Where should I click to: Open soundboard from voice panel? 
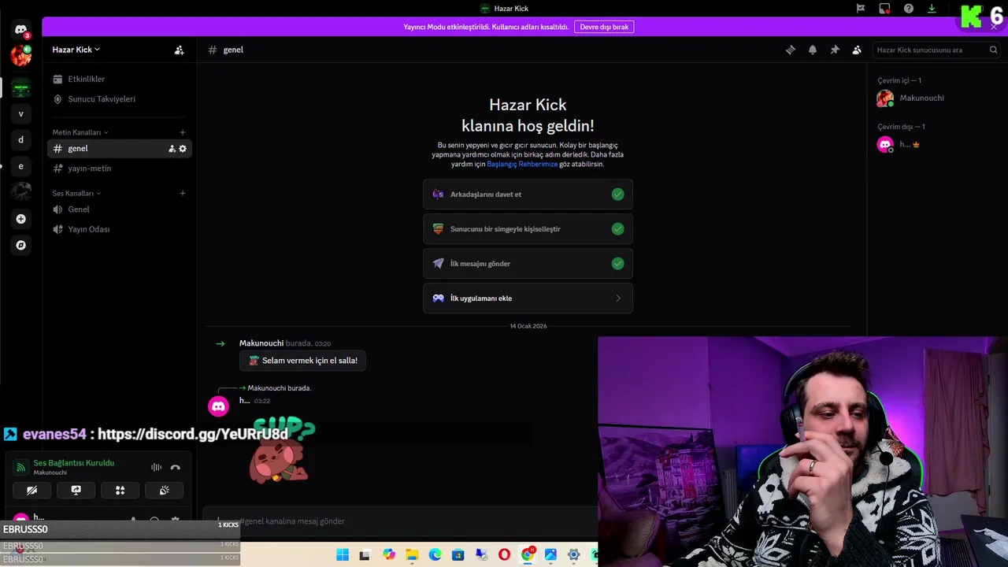pos(164,490)
